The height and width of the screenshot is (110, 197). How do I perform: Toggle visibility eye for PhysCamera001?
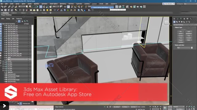point(5,74)
